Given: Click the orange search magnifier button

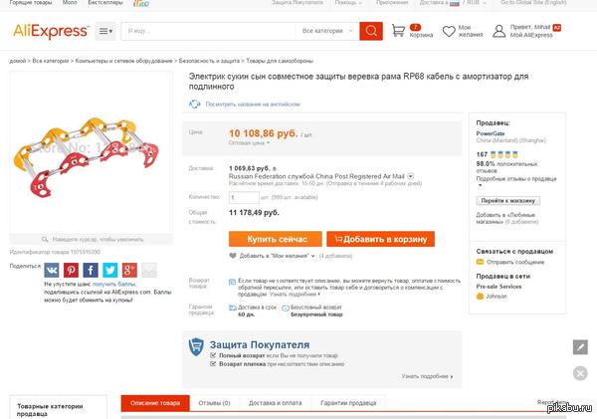Looking at the screenshot, I should [371, 31].
